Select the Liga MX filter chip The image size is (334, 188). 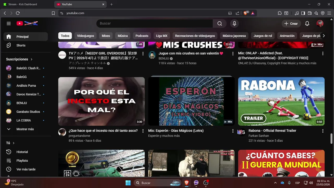tap(162, 36)
